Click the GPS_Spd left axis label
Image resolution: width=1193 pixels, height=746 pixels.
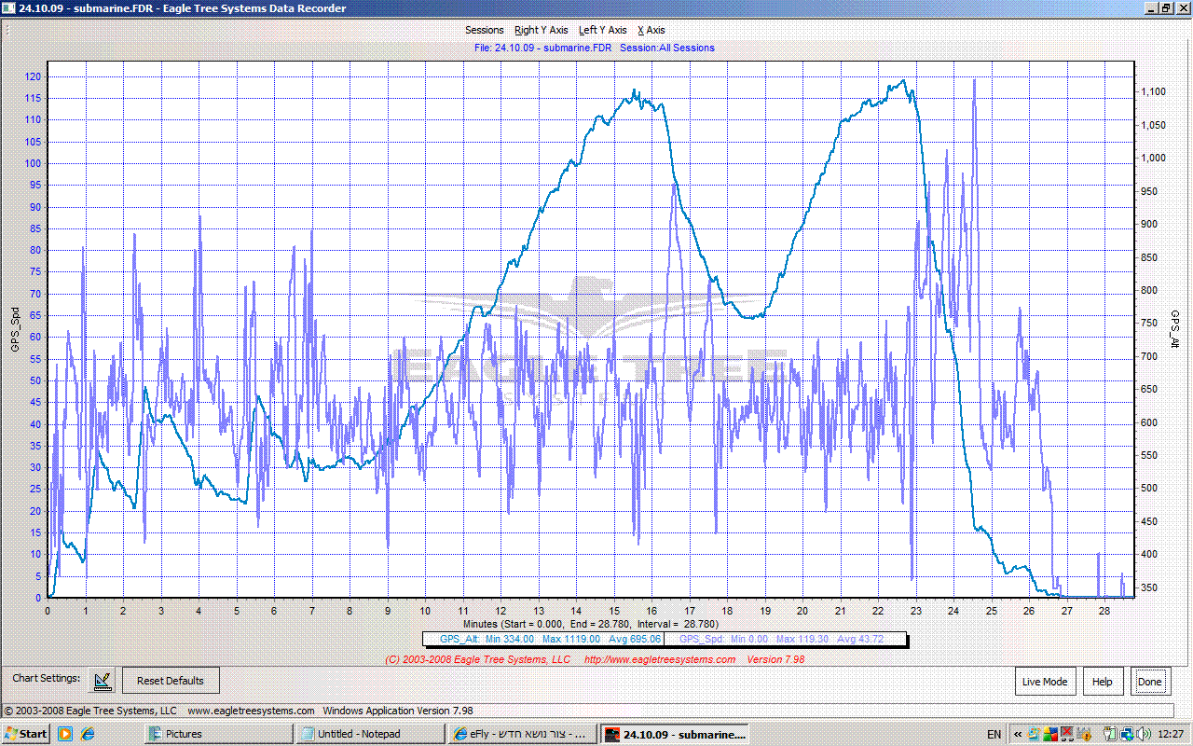(x=14, y=329)
